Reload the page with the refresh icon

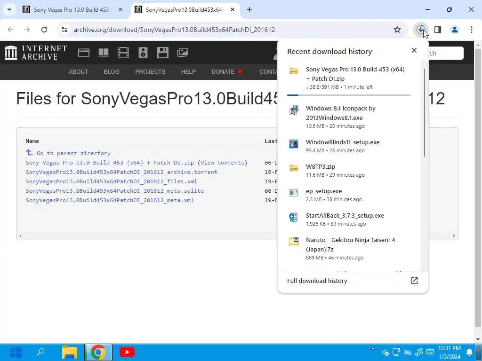coord(44,30)
